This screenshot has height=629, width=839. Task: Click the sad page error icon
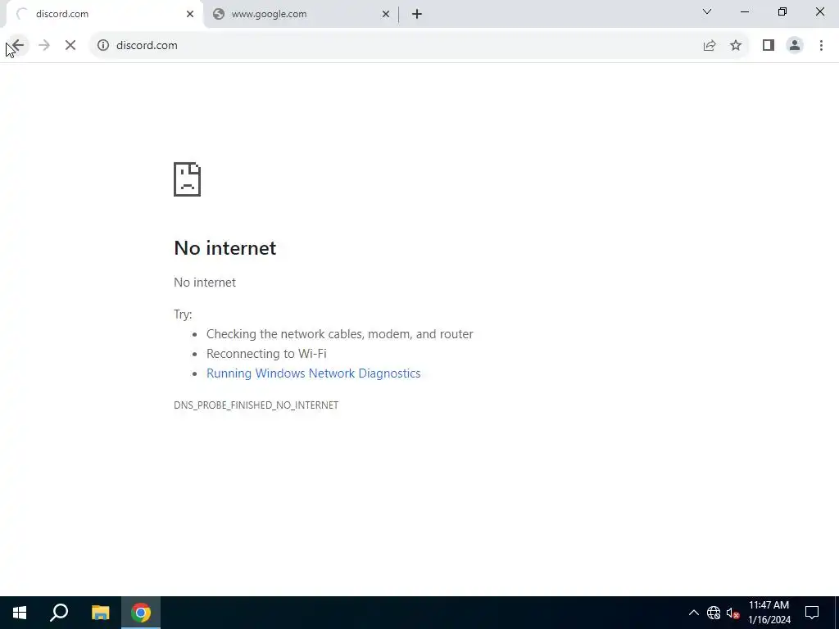click(188, 179)
